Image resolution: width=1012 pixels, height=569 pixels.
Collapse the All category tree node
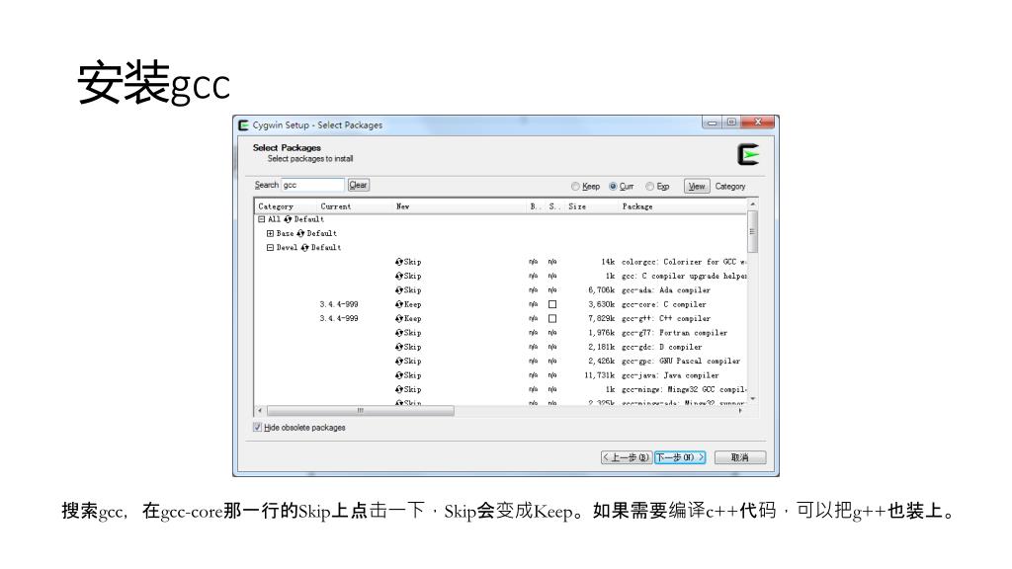pyautogui.click(x=261, y=219)
